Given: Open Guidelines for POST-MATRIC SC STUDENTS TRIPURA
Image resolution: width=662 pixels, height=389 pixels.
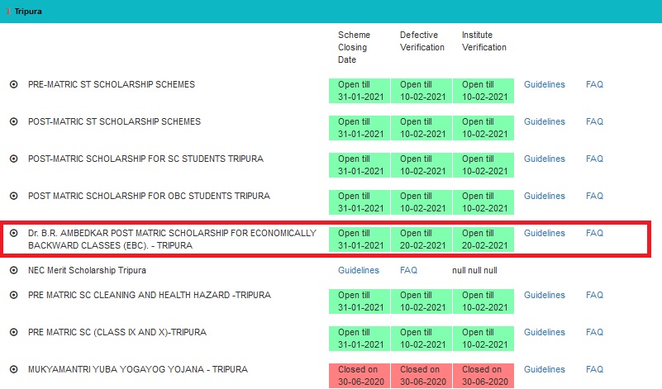Looking at the screenshot, I should tap(544, 159).
